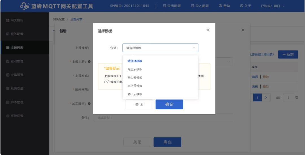Click the 驱动管理 sidebar icon

pos(8,61)
